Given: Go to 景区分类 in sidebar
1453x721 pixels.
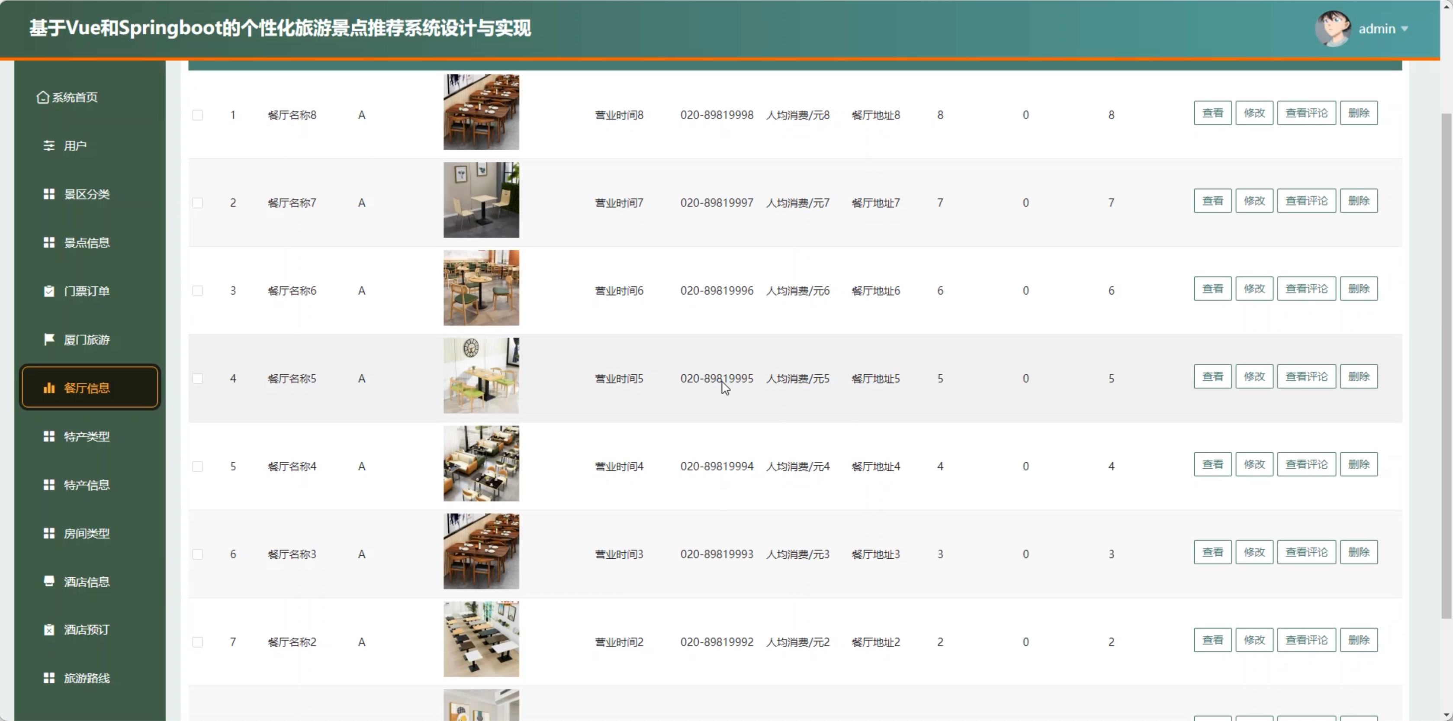Looking at the screenshot, I should [x=90, y=194].
